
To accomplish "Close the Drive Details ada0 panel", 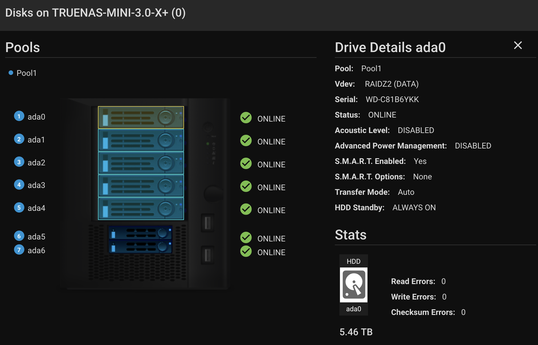I will pos(518,45).
